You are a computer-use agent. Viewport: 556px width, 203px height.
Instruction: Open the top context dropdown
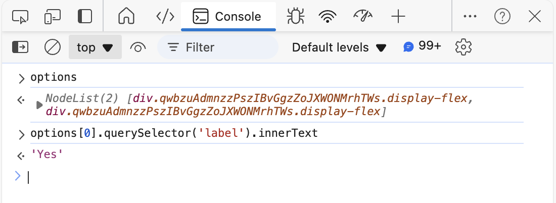95,47
